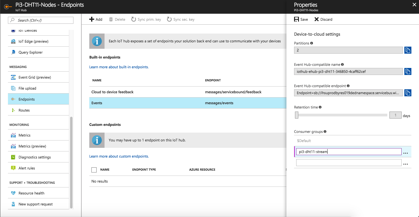Copy the Event Hub-compatible name
Viewport: 419px width, 217px height.
coord(408,72)
